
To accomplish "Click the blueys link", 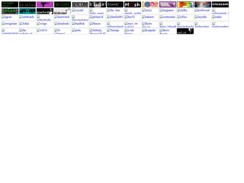I will [x=98, y=24].
